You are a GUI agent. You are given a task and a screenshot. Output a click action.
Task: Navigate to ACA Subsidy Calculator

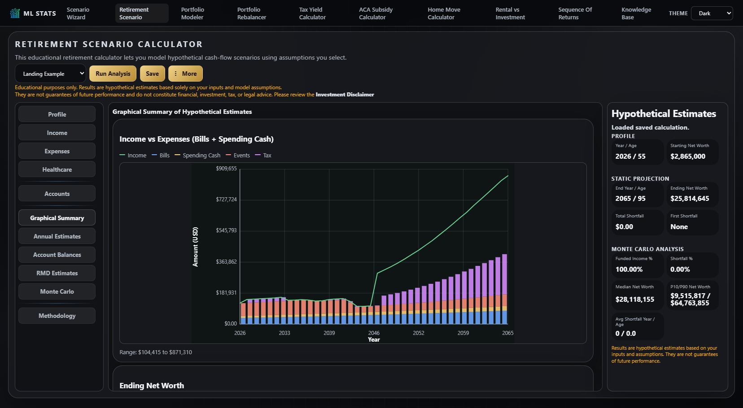click(x=376, y=13)
